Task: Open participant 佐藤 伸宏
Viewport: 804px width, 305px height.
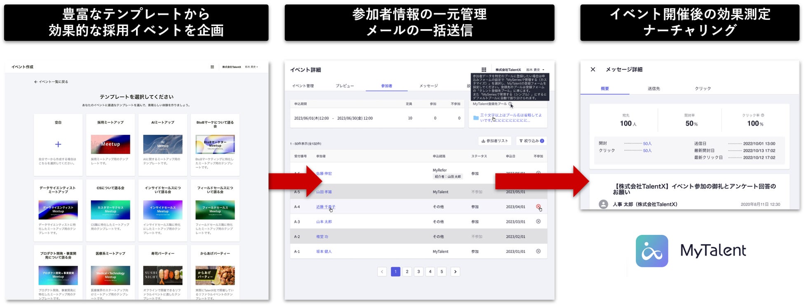Action: [x=324, y=174]
